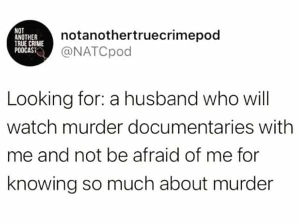
Task: Click the word "watch" starting second line
Action: click(32, 127)
